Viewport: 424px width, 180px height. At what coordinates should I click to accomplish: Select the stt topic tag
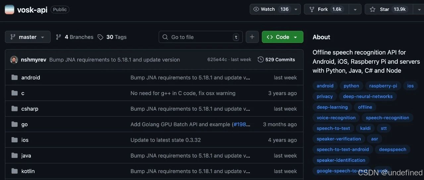click(x=384, y=128)
